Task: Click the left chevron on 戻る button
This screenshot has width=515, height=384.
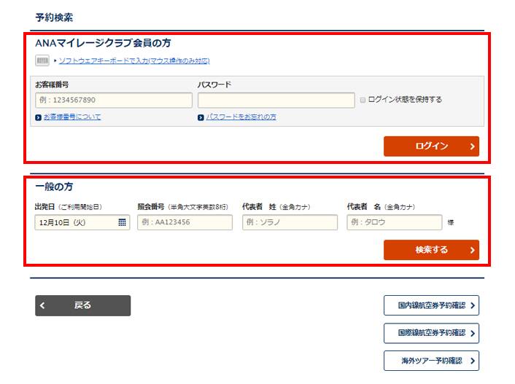Action: click(44, 305)
